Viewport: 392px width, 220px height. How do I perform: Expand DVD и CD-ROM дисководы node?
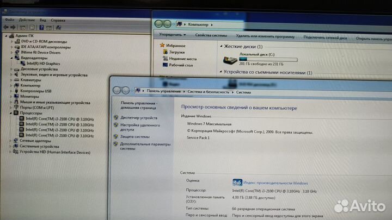pos(12,41)
